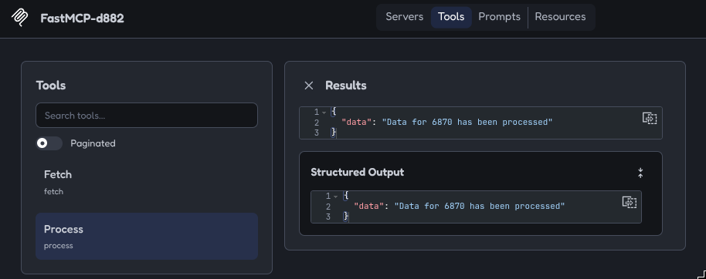
Task: Click the Structured Output heading
Action: click(357, 172)
